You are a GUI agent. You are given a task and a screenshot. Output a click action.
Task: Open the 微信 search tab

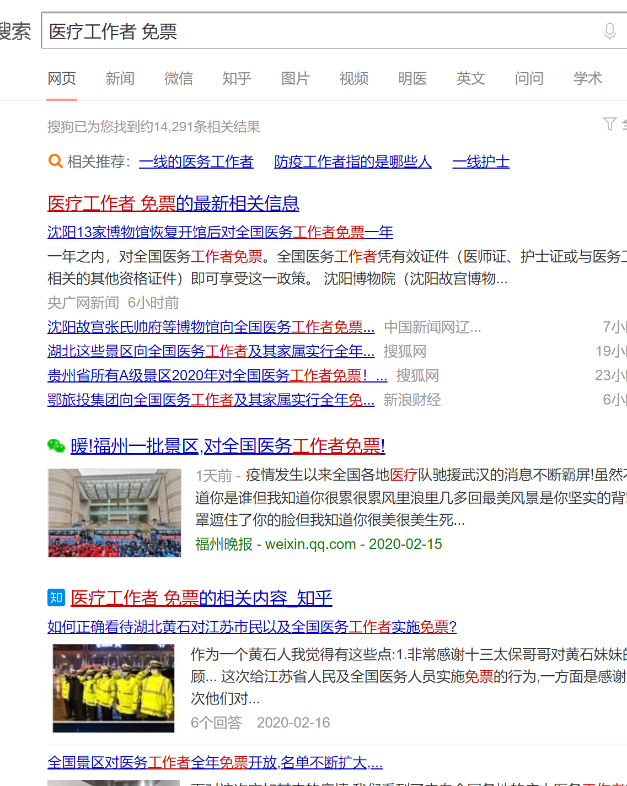point(178,78)
